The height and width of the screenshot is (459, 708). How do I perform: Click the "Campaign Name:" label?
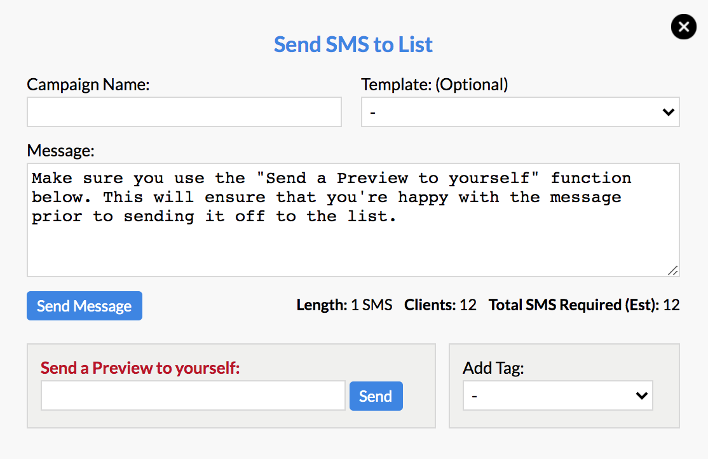tap(88, 85)
